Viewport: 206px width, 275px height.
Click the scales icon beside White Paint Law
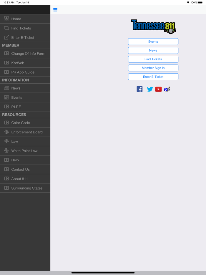[x=6, y=150]
